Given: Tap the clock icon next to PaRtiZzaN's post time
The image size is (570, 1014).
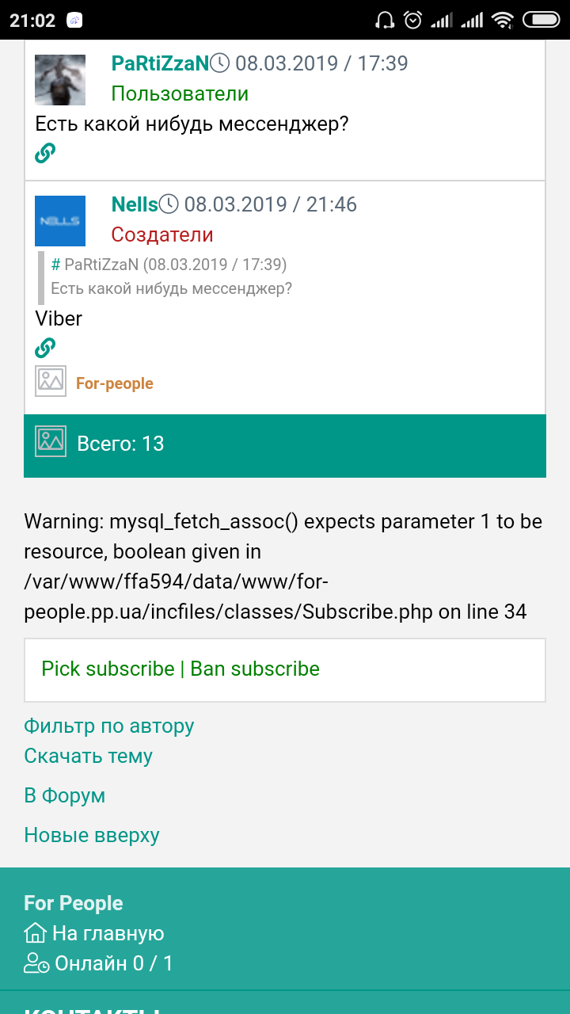Looking at the screenshot, I should [220, 63].
